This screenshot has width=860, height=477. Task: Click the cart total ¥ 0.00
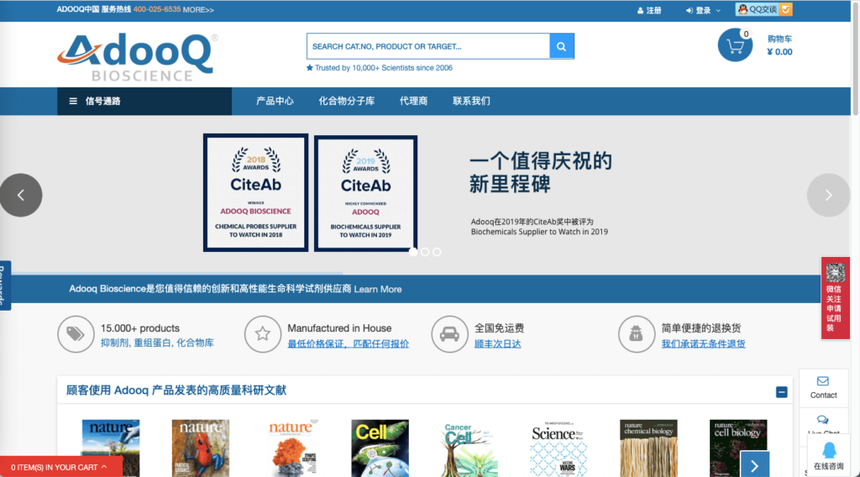coord(779,52)
